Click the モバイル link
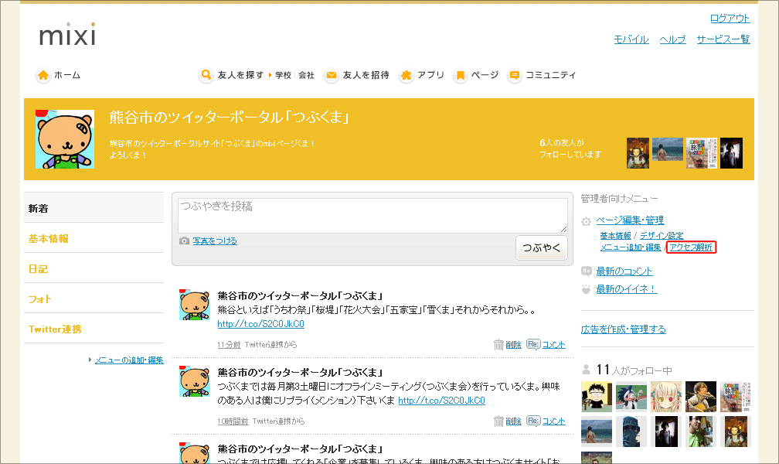This screenshot has width=779, height=464. point(631,39)
